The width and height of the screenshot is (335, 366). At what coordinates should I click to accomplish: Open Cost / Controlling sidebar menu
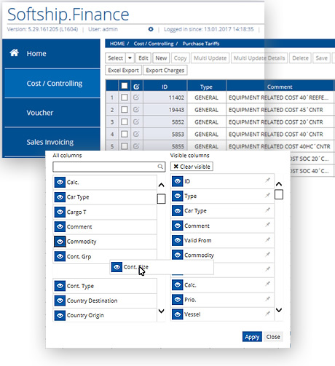click(x=52, y=84)
